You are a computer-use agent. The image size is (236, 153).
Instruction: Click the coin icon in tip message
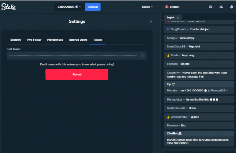[x=205, y=91]
